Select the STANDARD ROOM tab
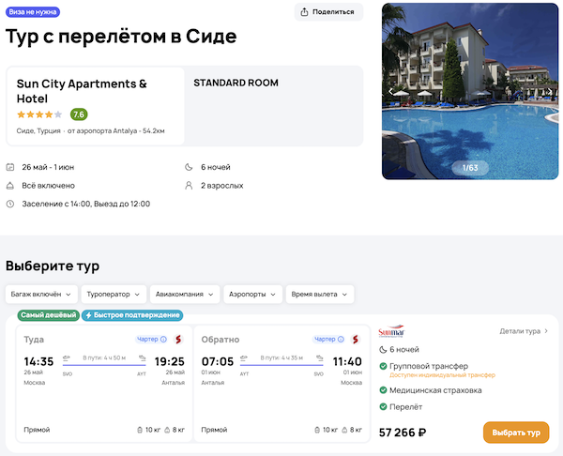The width and height of the screenshot is (563, 456). point(236,83)
